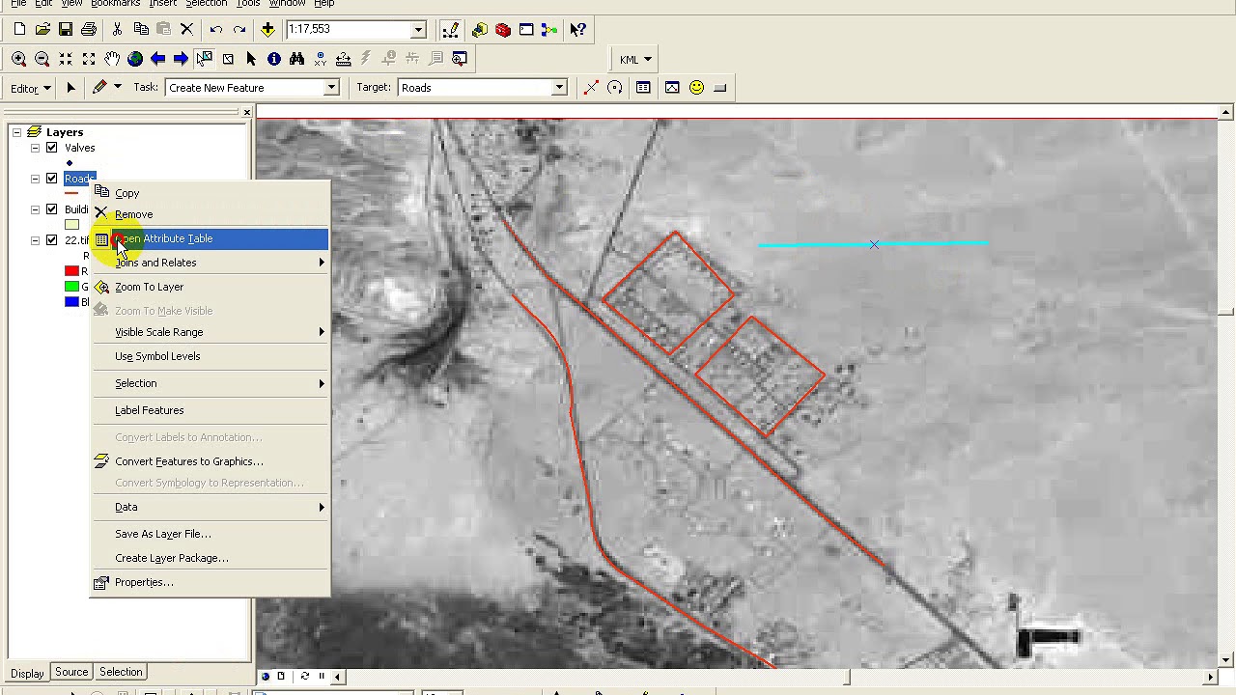Open the Task dropdown list
This screenshot has height=695, width=1236.
(331, 88)
